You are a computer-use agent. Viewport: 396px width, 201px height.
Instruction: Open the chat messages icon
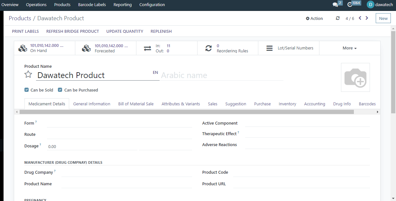(335, 4)
